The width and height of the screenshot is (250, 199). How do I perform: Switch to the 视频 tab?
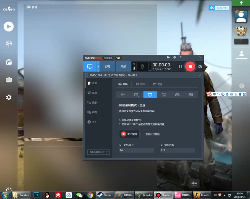[x=140, y=84]
